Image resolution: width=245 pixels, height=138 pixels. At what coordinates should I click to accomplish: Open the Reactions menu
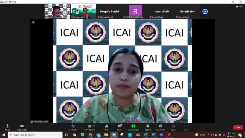click(160, 127)
